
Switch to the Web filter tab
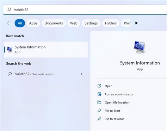pos(74,23)
